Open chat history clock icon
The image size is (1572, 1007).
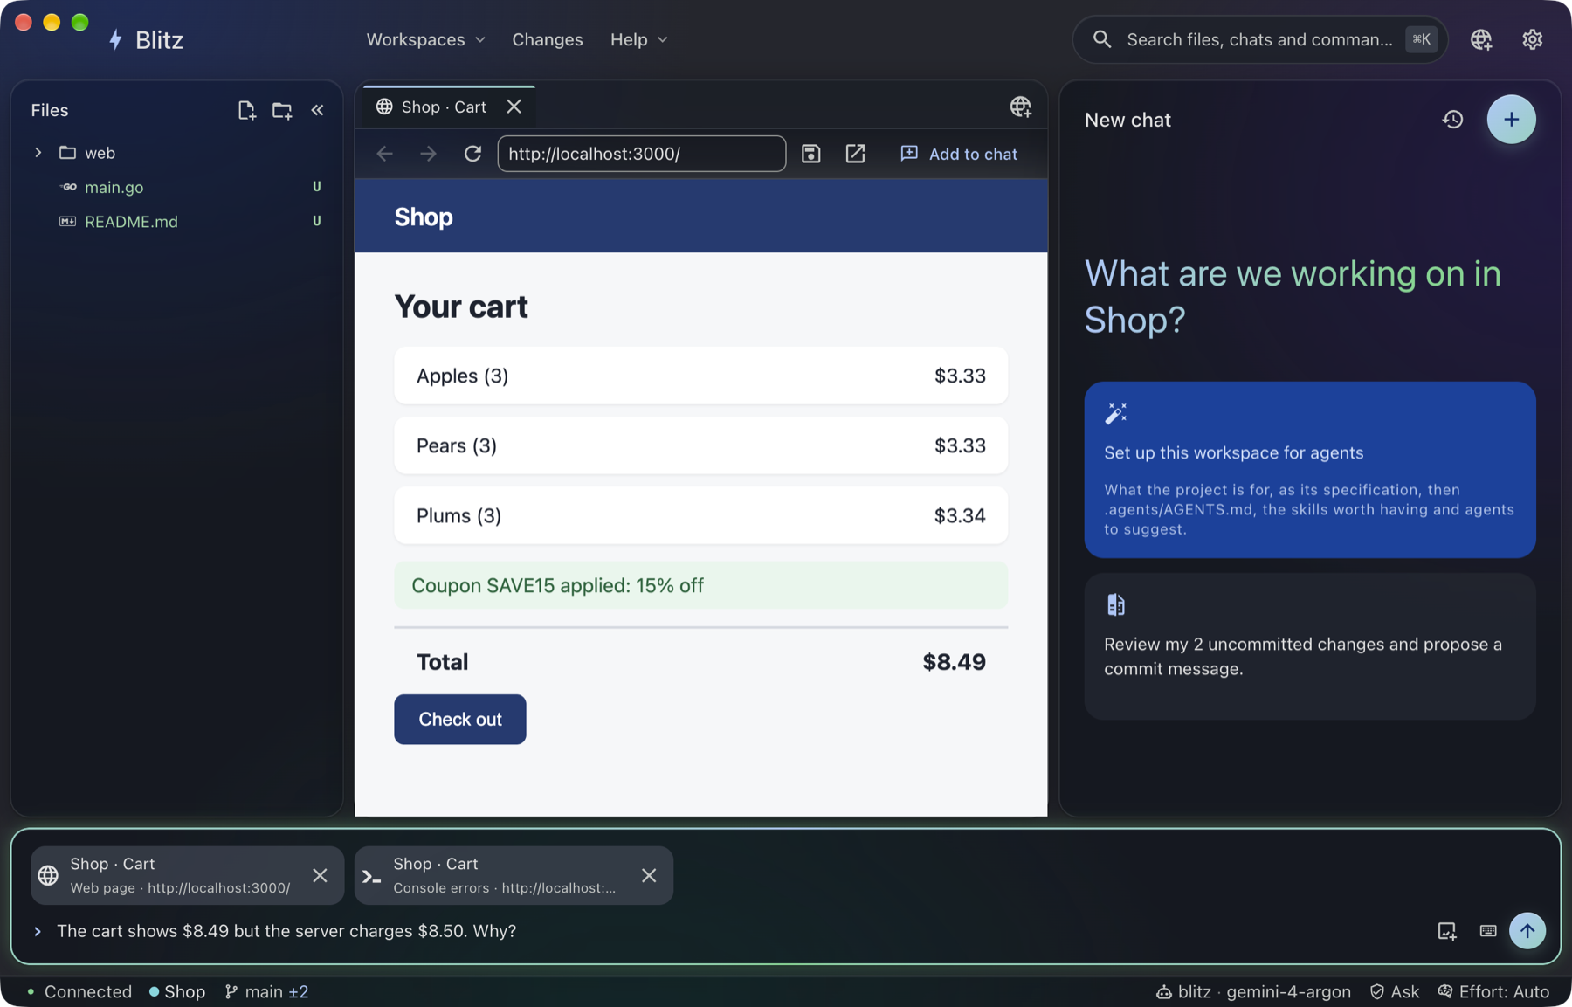[x=1452, y=120]
